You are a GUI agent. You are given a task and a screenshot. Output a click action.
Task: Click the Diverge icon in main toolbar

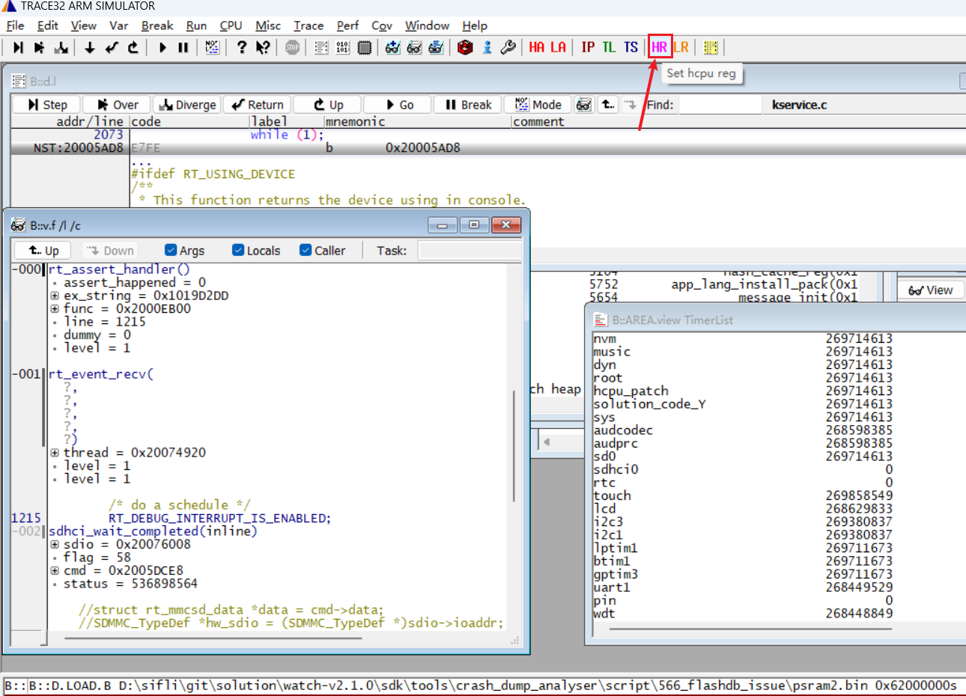61,47
